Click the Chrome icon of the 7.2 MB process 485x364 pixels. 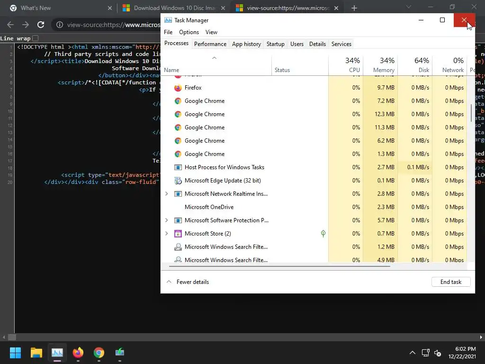point(178,101)
